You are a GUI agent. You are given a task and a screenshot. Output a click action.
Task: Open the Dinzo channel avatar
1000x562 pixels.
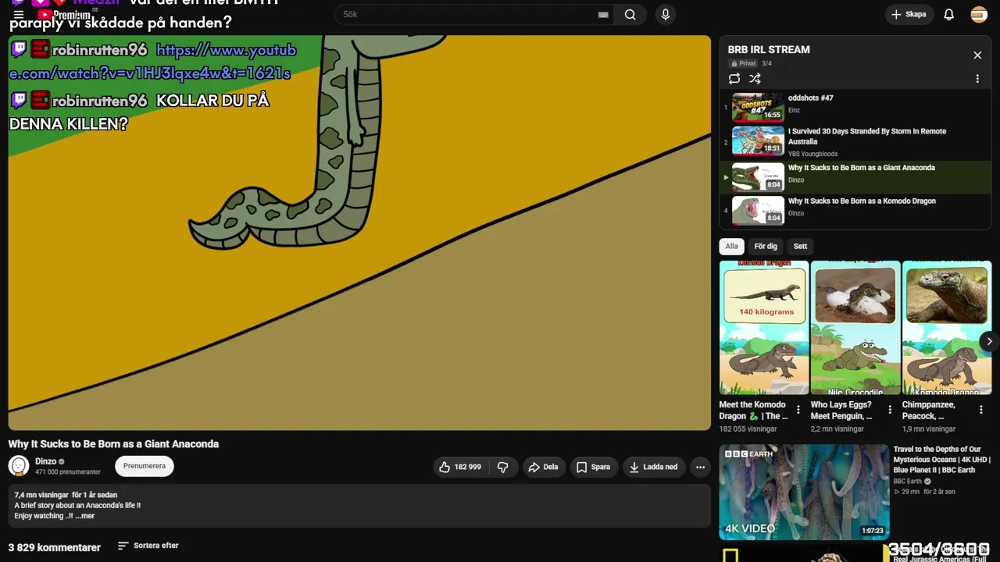point(19,466)
